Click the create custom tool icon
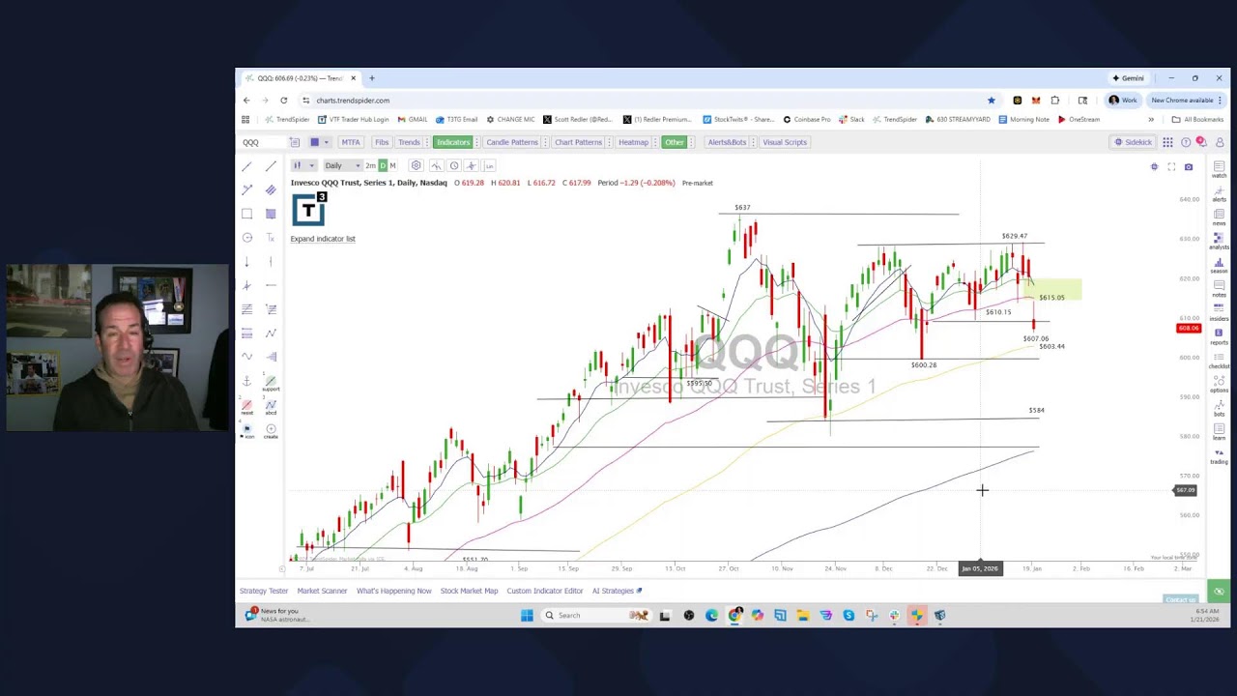This screenshot has width=1237, height=696. [271, 431]
